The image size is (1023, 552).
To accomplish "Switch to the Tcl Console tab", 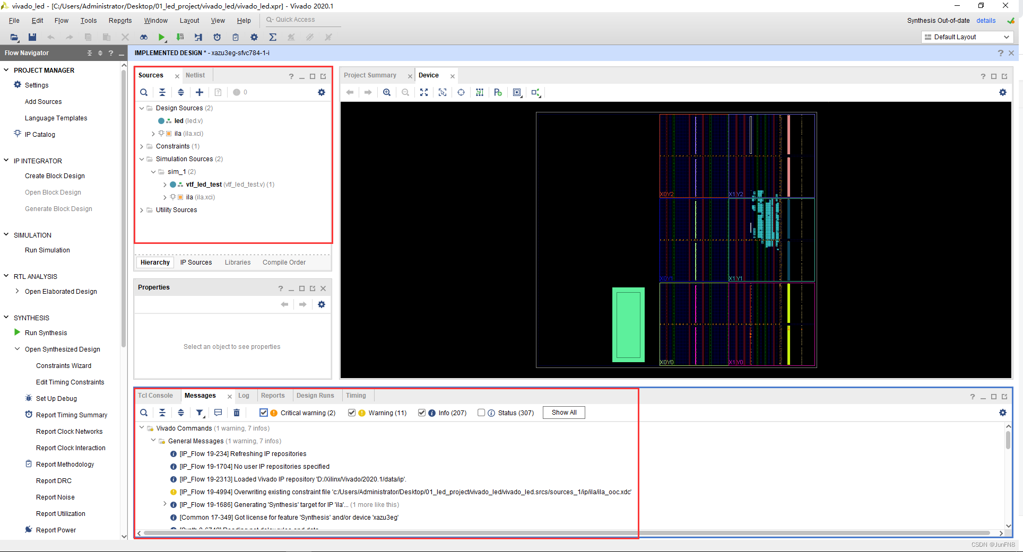I will coord(155,396).
